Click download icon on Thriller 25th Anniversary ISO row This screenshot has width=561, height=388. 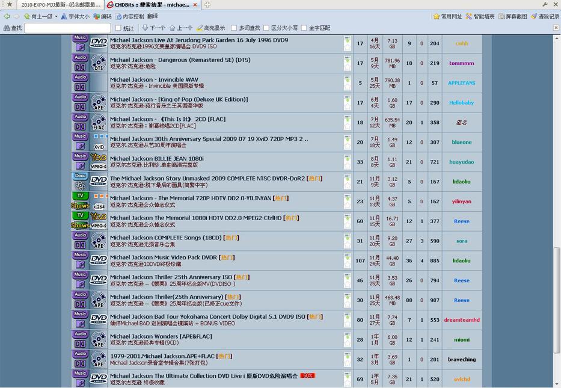click(348, 276)
